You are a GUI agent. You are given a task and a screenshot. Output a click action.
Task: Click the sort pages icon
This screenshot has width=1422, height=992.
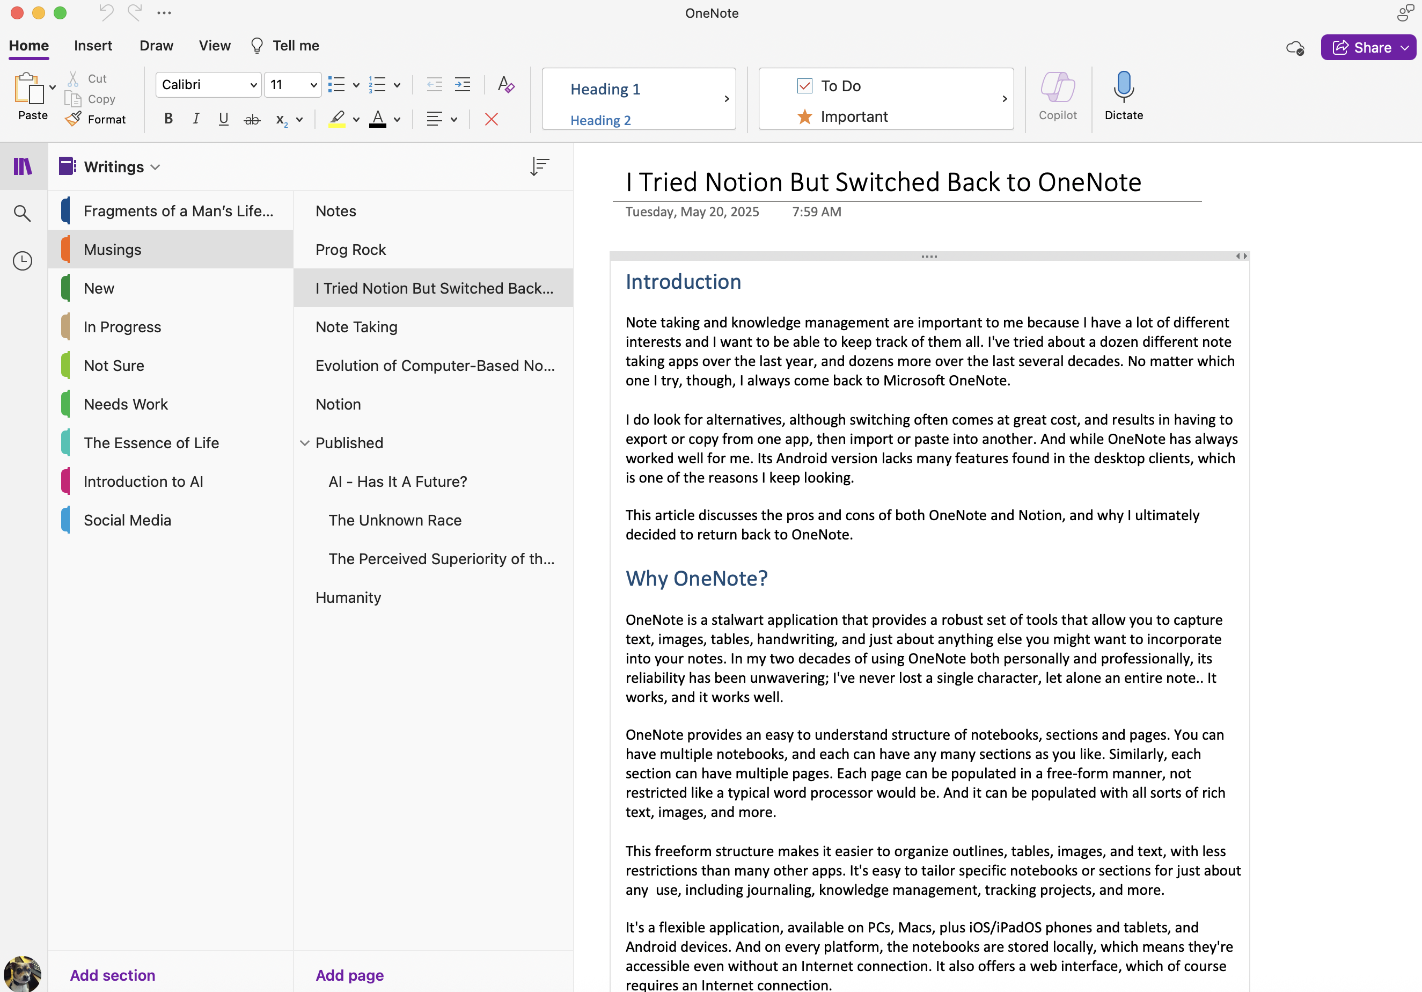539,166
